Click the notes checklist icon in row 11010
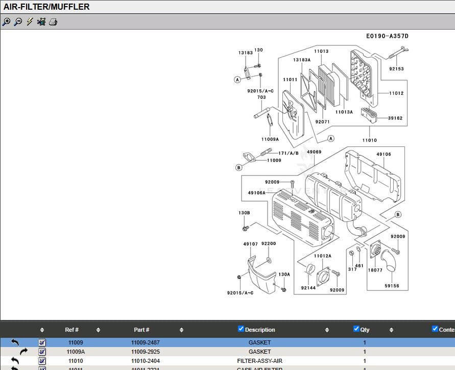Viewport: 455px width, 370px height. (x=42, y=361)
